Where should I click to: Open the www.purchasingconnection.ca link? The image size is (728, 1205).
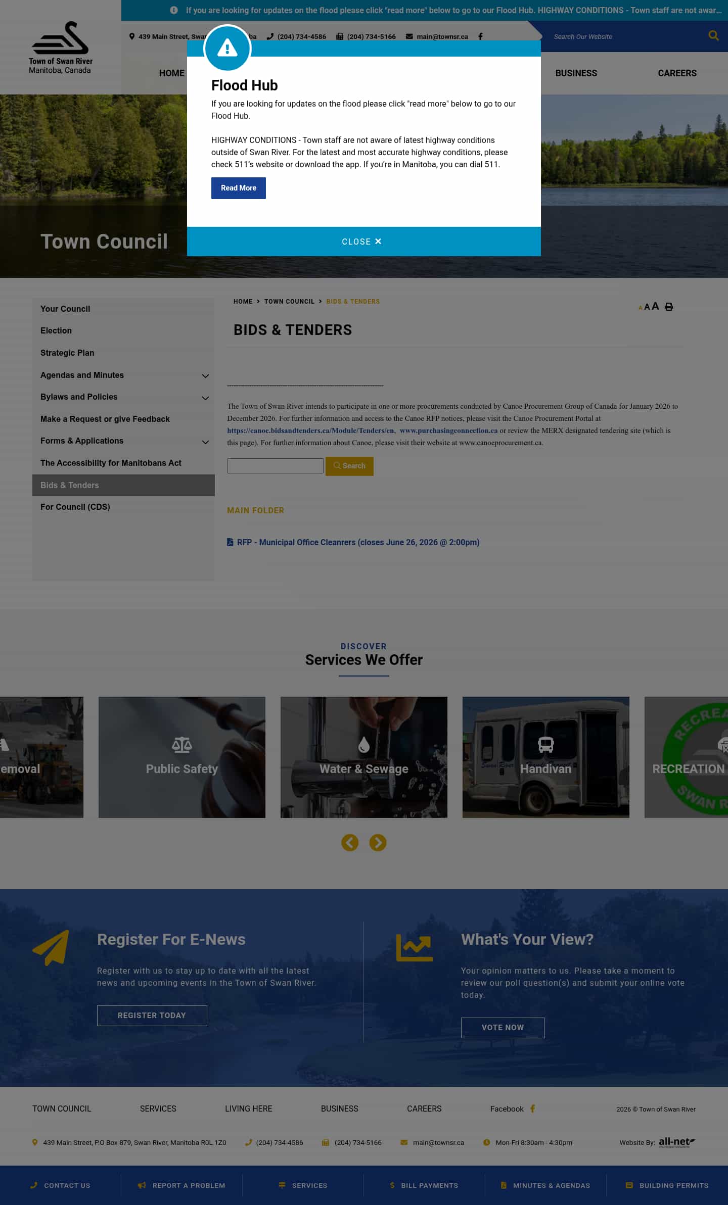[448, 430]
